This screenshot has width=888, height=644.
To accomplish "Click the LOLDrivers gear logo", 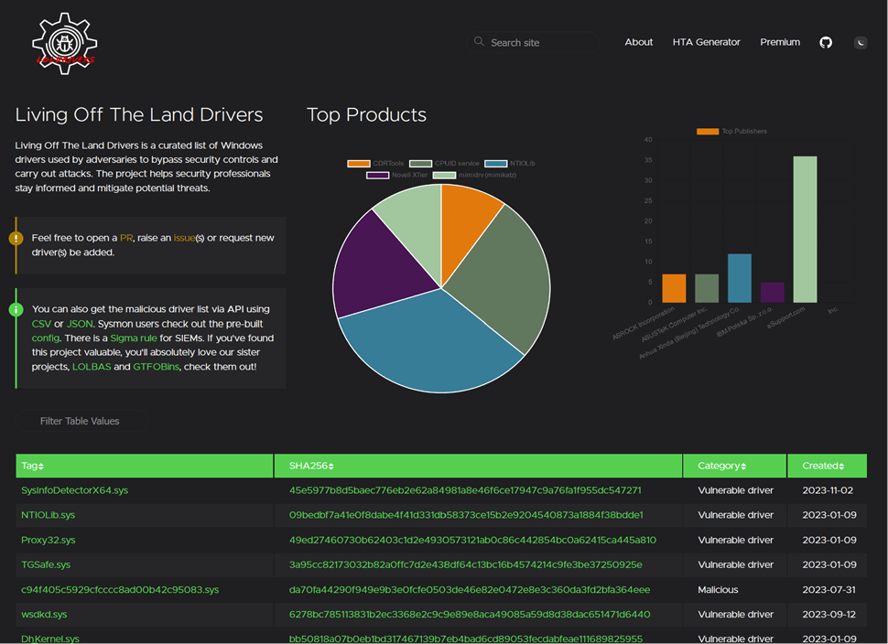I will click(64, 43).
